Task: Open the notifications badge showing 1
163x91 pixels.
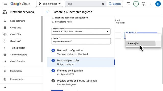Action: pyautogui.click(x=136, y=4)
